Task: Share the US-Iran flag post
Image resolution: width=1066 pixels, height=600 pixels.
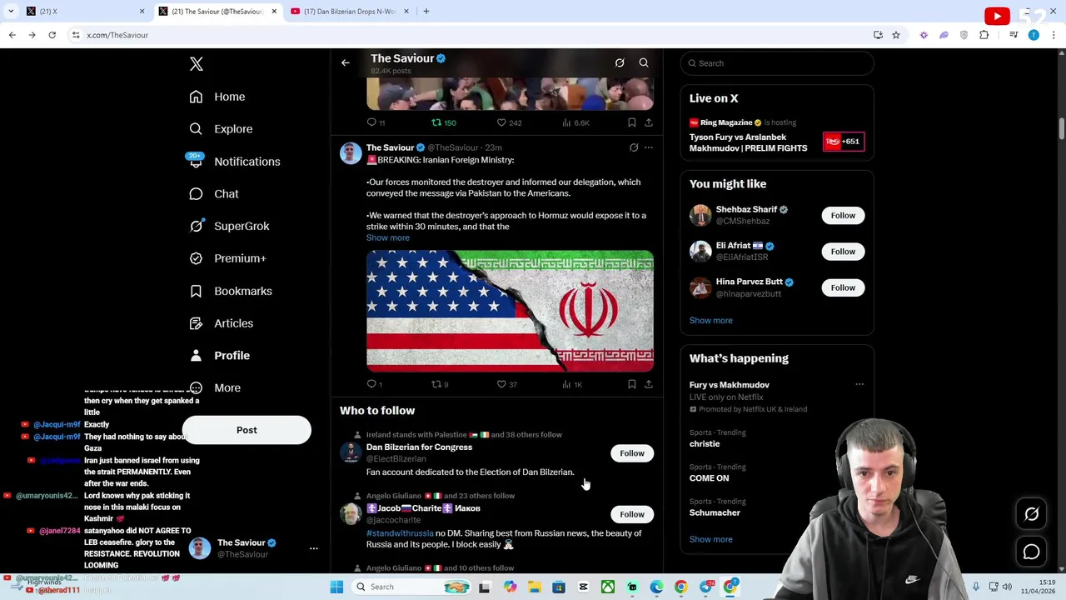Action: 649,384
